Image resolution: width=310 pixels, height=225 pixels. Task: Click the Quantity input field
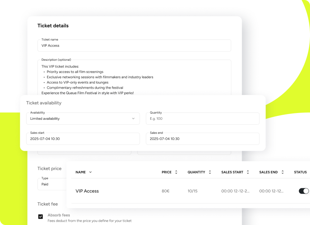[x=203, y=119]
